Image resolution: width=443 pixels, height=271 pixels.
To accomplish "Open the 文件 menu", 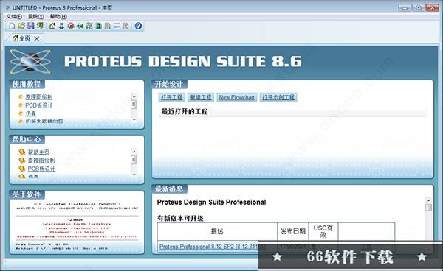I will click(14, 17).
